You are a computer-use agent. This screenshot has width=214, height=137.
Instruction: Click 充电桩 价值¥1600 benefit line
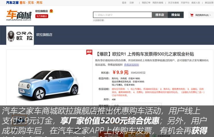tap(126, 79)
